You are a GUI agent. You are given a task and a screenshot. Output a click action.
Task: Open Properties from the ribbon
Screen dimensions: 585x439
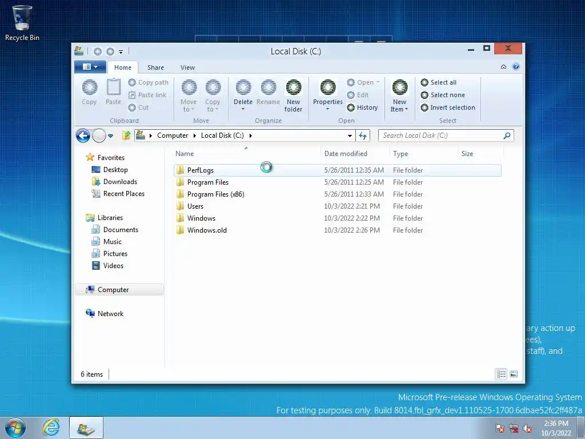click(328, 91)
